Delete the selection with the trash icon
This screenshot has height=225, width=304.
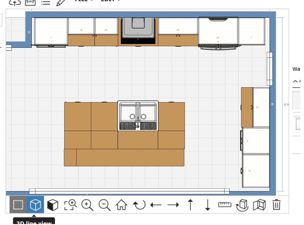click(276, 205)
